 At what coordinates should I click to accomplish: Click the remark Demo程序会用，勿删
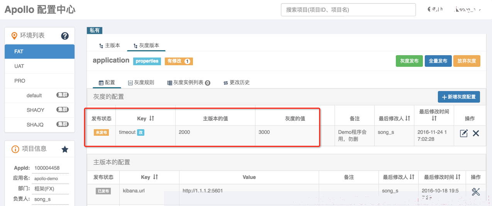tap(352, 135)
